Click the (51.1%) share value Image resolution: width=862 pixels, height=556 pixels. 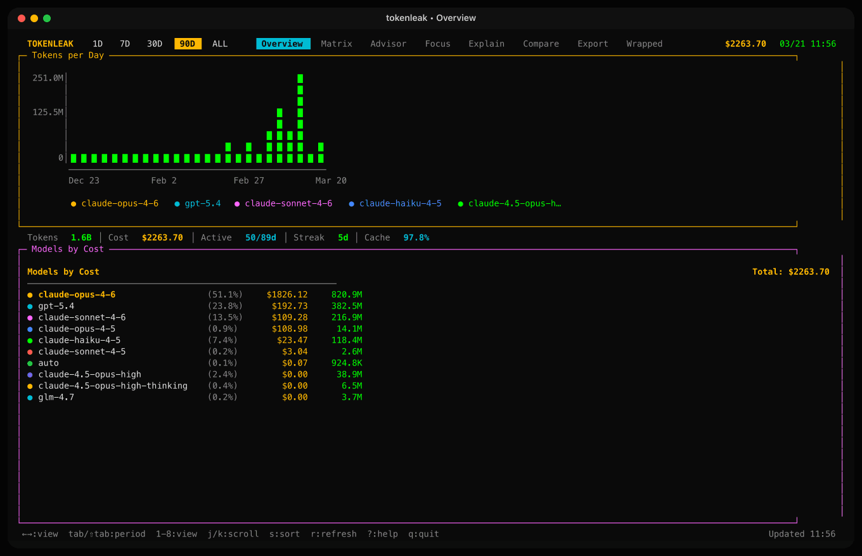click(225, 294)
